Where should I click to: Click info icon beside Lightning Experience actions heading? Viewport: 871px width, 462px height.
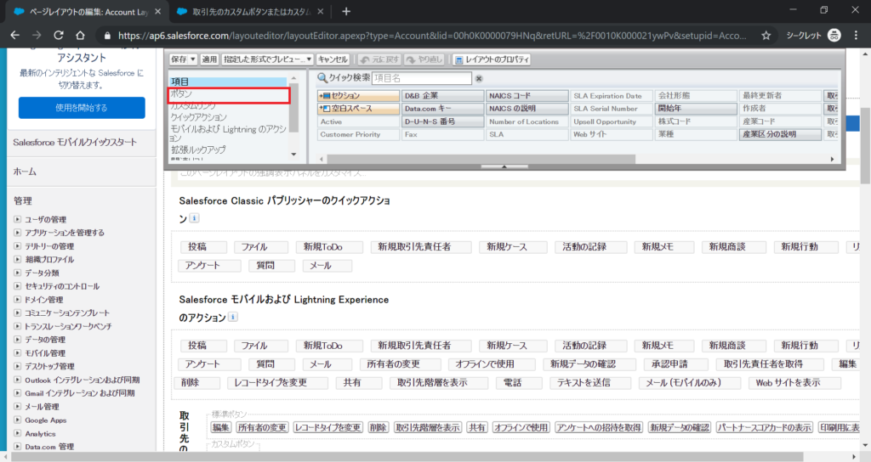click(x=233, y=318)
